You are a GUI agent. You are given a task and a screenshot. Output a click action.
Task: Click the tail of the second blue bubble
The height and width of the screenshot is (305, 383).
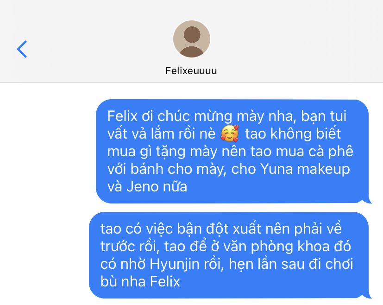368,296
